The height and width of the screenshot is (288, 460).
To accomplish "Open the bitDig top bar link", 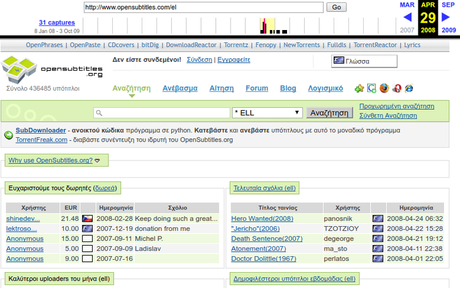I will tap(150, 45).
